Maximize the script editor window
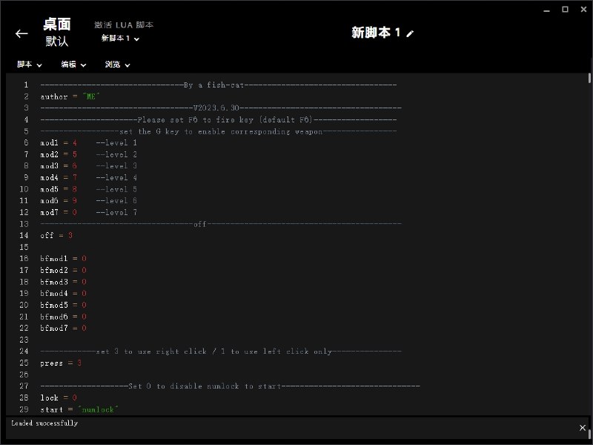This screenshot has width=593, height=445. pyautogui.click(x=565, y=9)
